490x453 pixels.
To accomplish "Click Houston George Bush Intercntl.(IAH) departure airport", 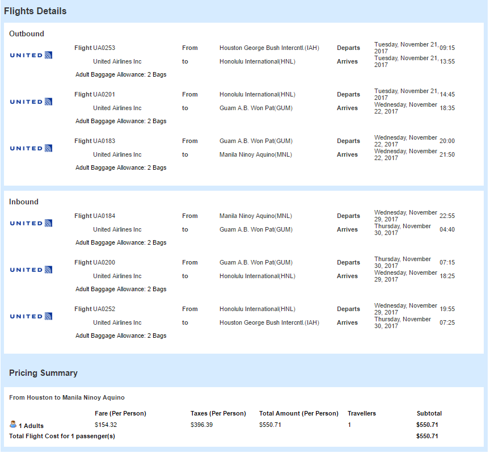I will pos(269,48).
